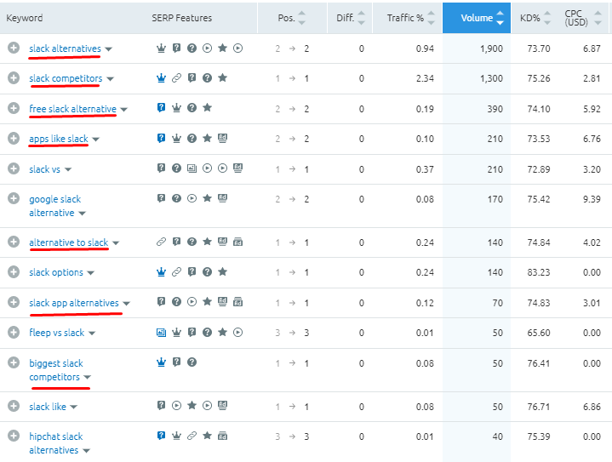Click plus icon beside fleep vs slack
The image size is (612, 462).
click(x=14, y=332)
